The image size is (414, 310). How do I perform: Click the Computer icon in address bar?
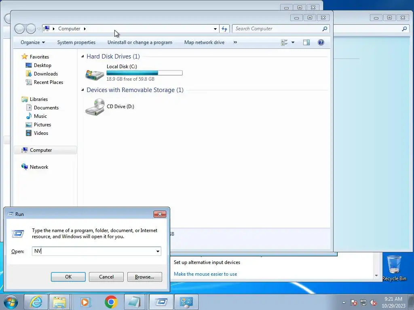click(47, 29)
